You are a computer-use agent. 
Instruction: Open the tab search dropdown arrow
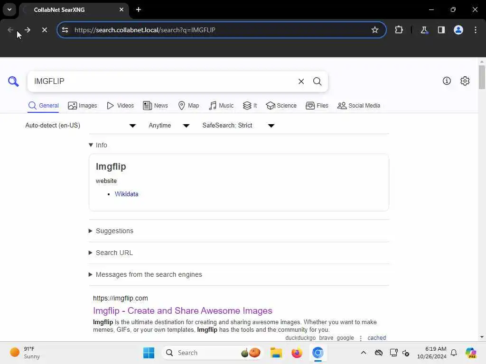click(9, 9)
